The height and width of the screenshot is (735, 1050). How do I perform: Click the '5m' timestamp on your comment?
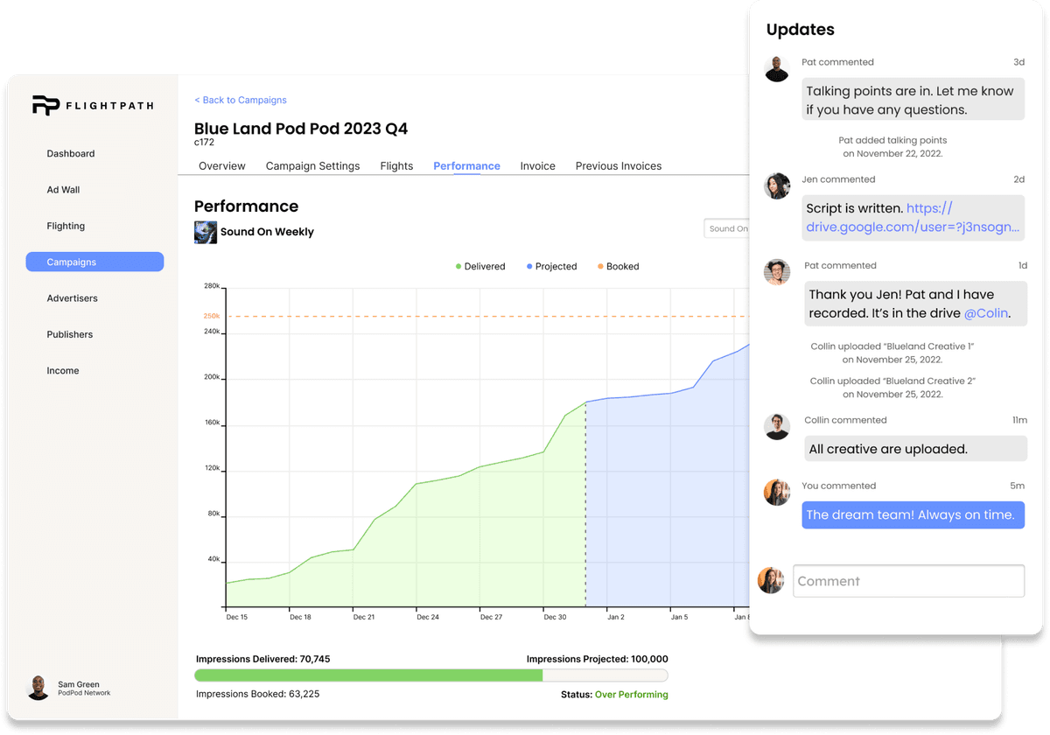click(x=1017, y=486)
